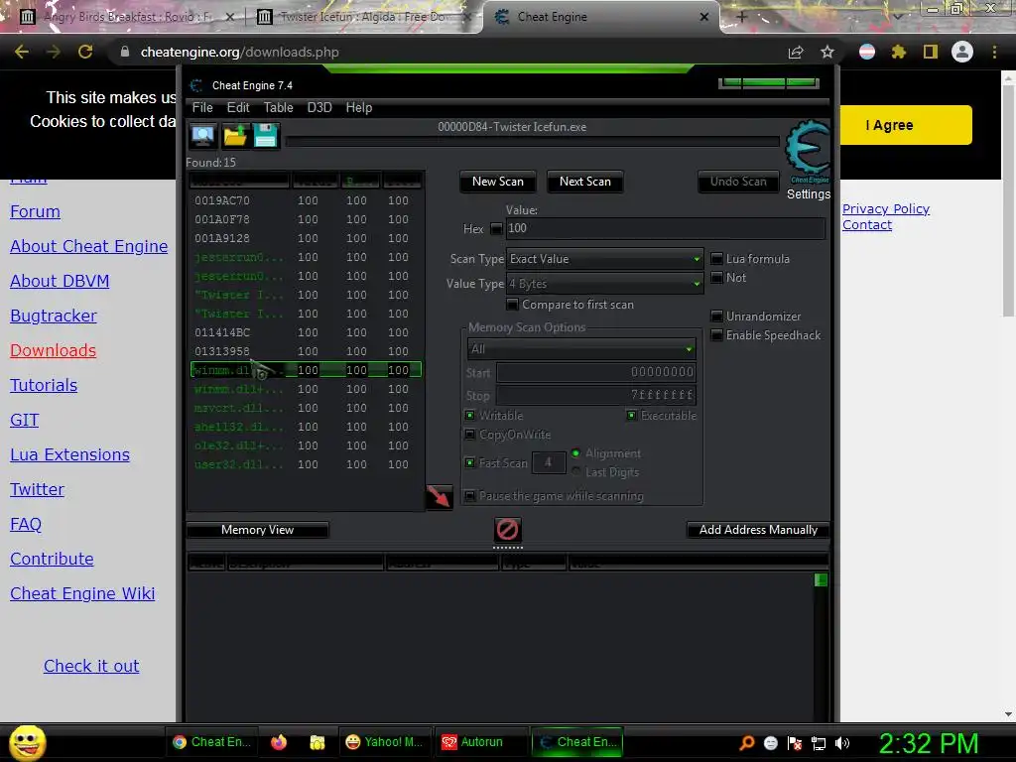Open the Scan Type Exact Value dropdown

click(x=604, y=259)
